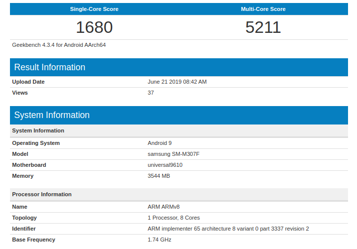This screenshot has height=249, width=357.
Task: Select the Android 9 value
Action: point(160,143)
